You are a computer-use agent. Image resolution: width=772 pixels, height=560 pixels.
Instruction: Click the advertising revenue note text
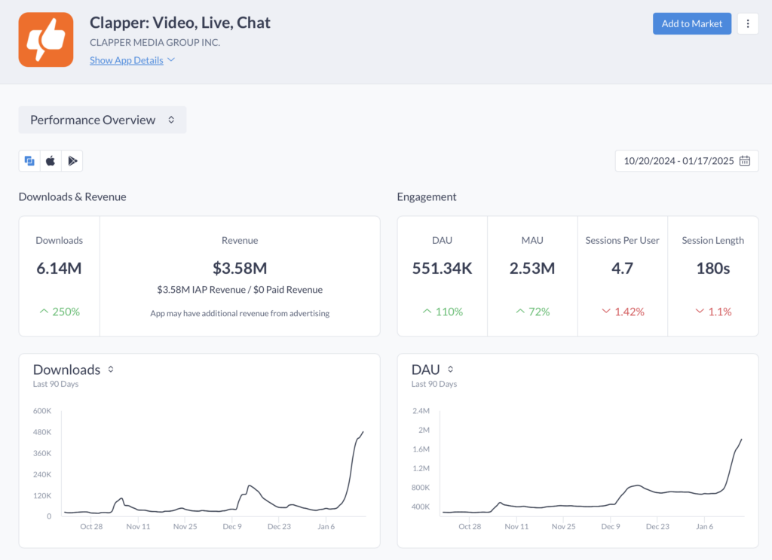point(240,313)
